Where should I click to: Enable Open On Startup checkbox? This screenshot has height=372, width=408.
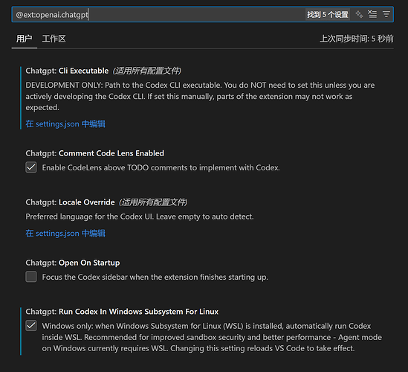click(31, 277)
